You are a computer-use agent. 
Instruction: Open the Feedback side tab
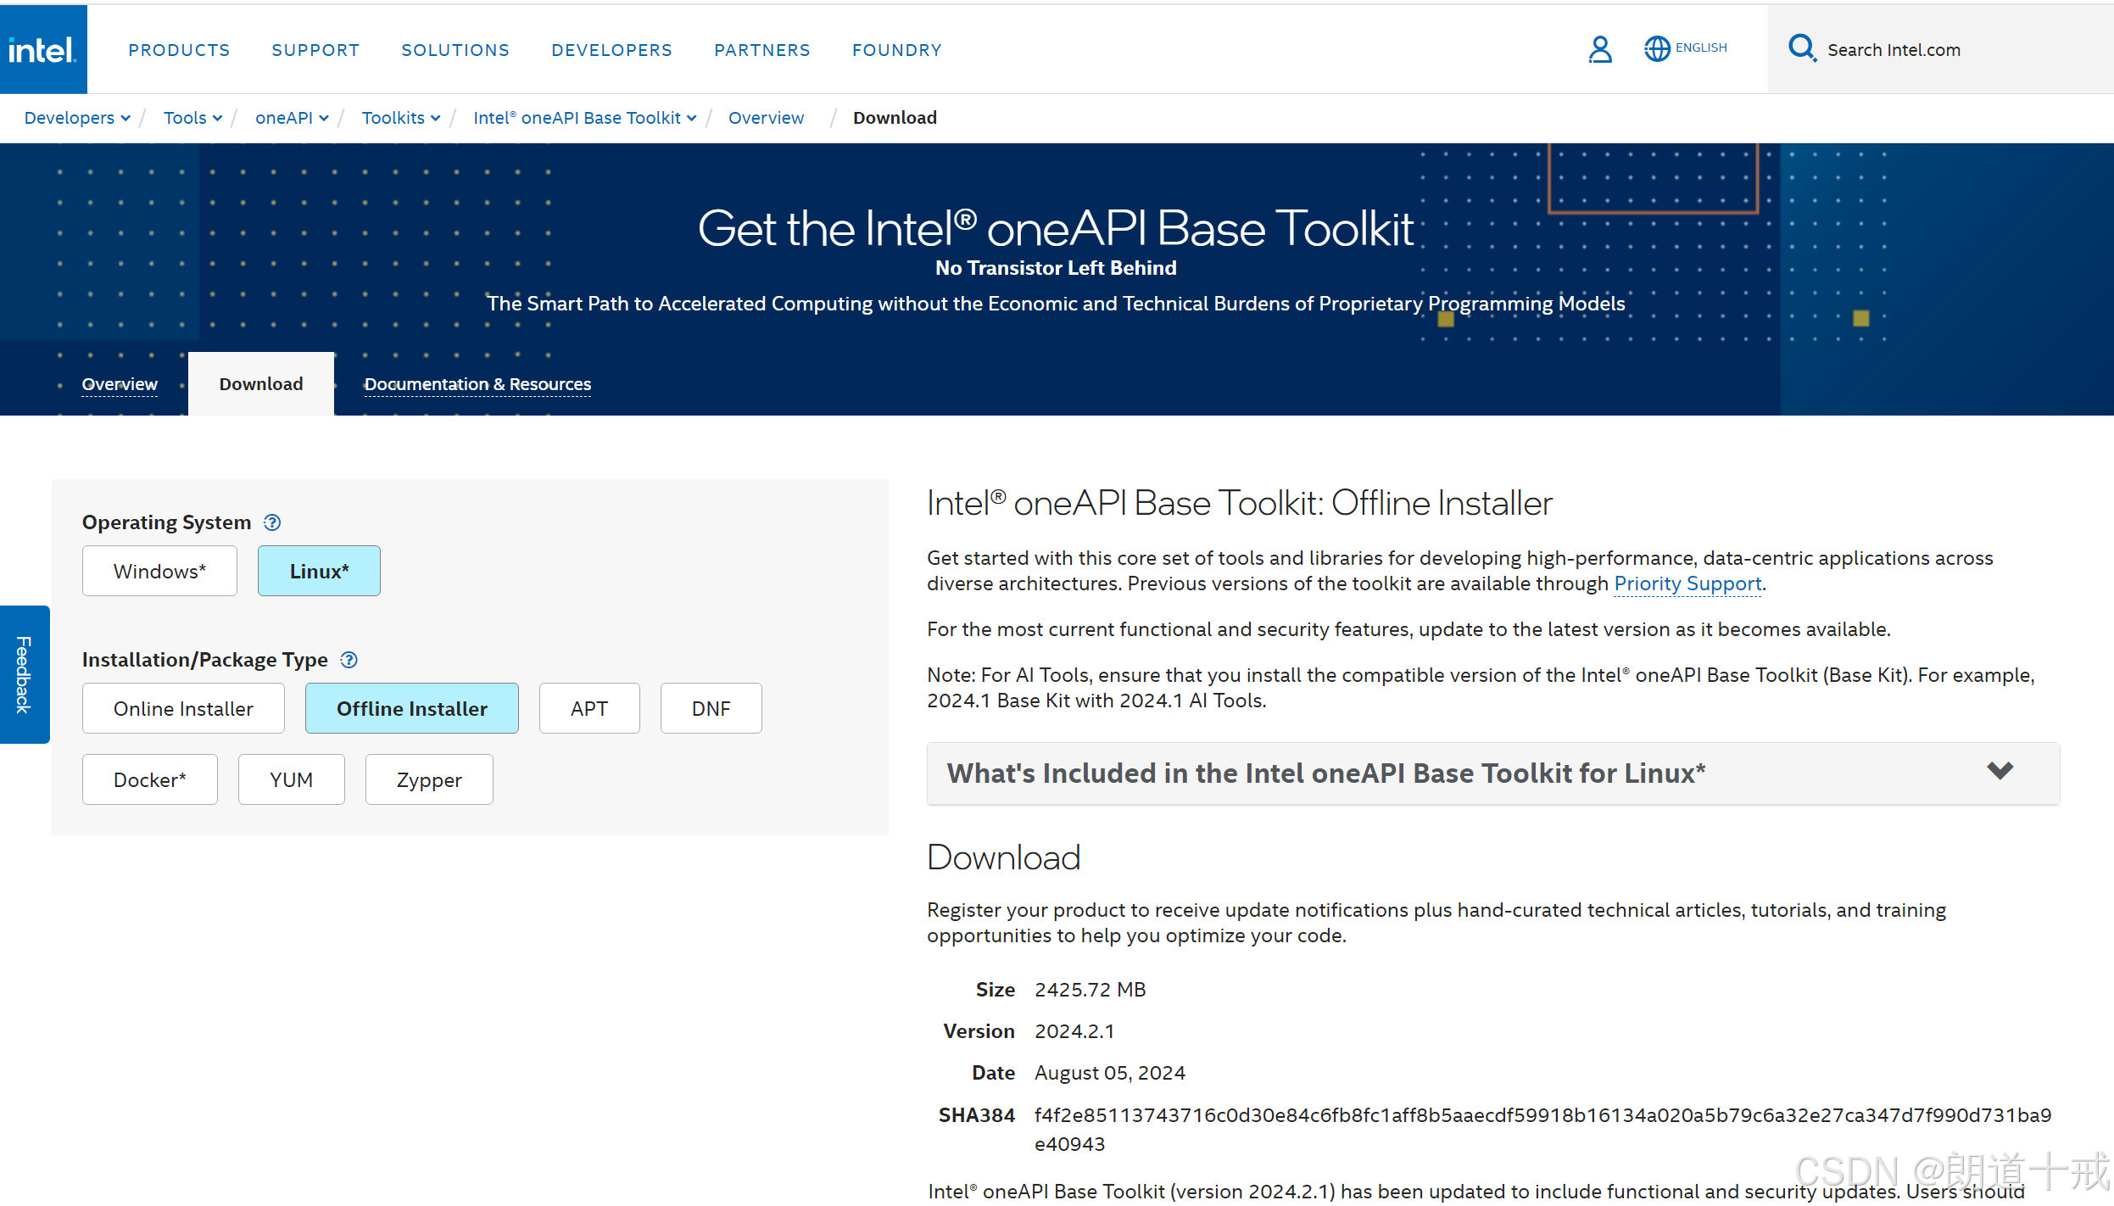25,674
